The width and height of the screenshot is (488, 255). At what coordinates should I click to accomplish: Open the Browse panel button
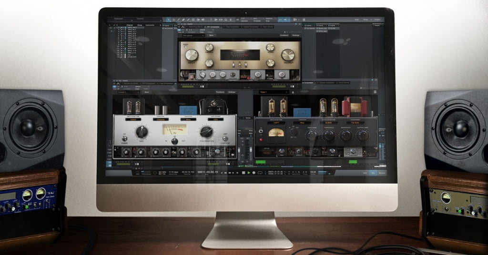[x=382, y=173]
